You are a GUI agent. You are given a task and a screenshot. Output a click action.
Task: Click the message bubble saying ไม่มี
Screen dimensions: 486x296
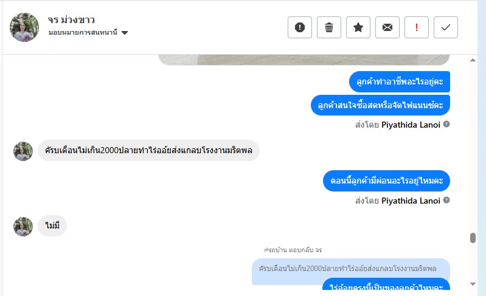pos(52,226)
